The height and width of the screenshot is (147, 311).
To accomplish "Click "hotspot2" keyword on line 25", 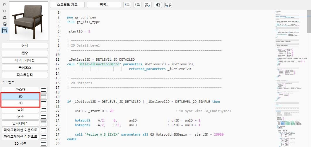I will click(x=83, y=125).
